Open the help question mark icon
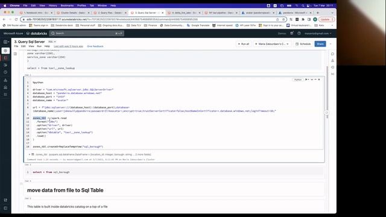 299,33
